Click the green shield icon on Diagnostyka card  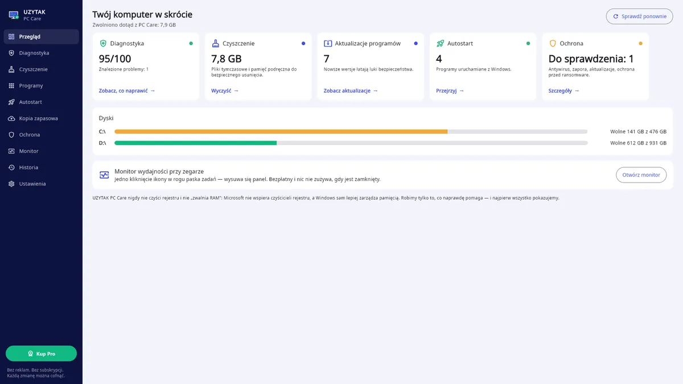pyautogui.click(x=103, y=43)
